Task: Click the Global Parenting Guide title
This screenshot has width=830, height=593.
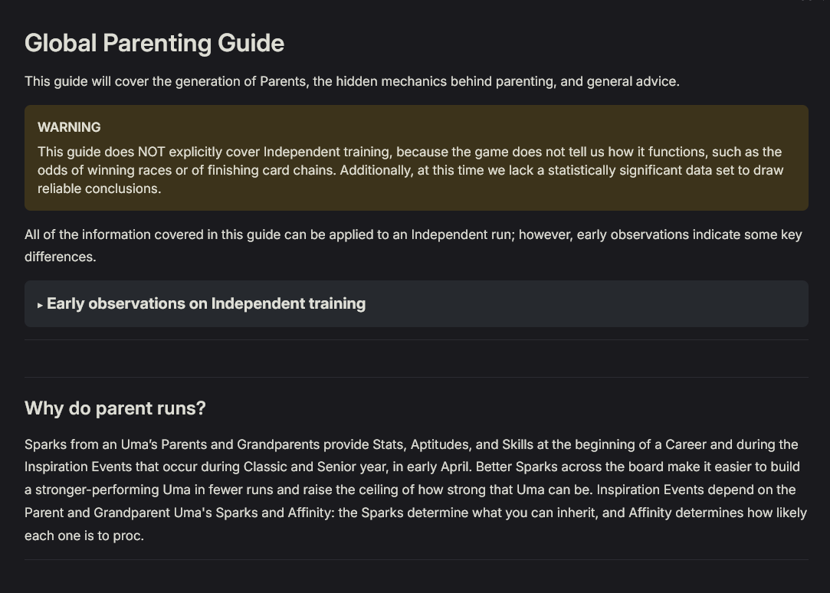Action: coord(154,43)
